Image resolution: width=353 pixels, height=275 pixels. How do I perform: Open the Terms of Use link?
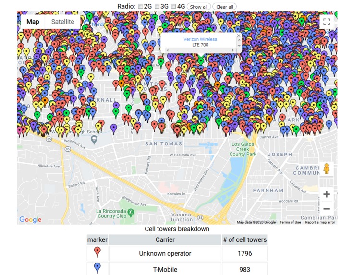(290, 222)
